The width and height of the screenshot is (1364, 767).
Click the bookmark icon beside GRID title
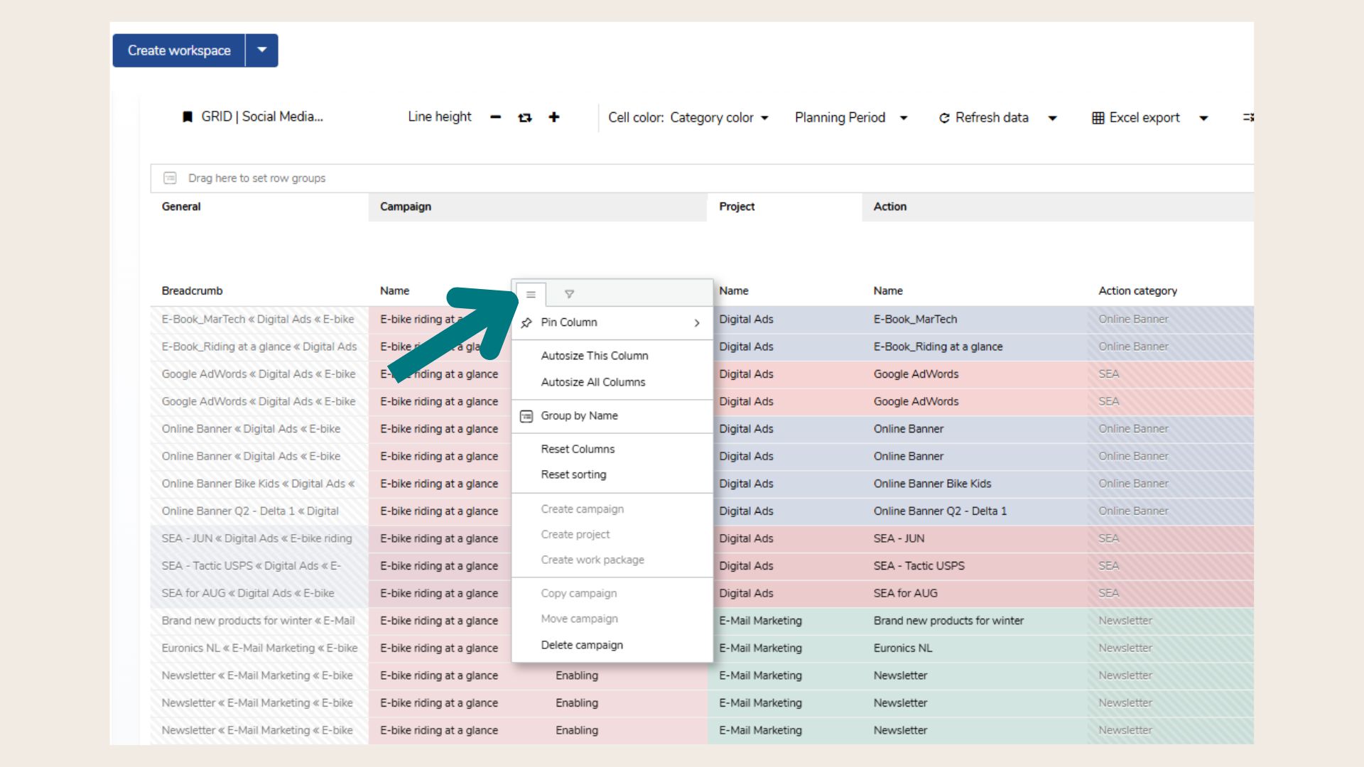[x=188, y=117]
